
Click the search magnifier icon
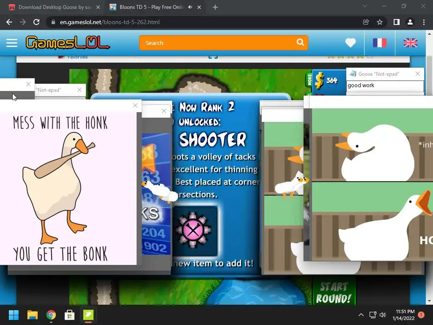[x=300, y=42]
